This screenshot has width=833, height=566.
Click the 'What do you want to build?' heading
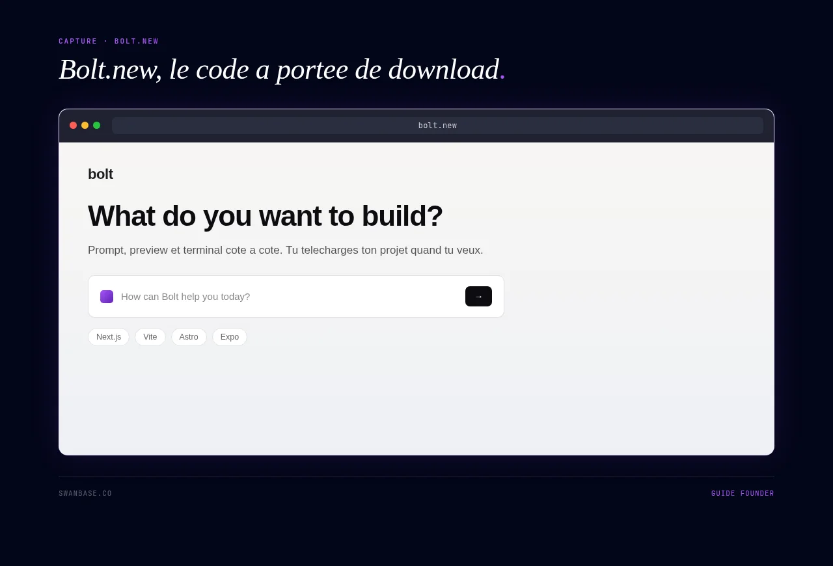pos(266,216)
